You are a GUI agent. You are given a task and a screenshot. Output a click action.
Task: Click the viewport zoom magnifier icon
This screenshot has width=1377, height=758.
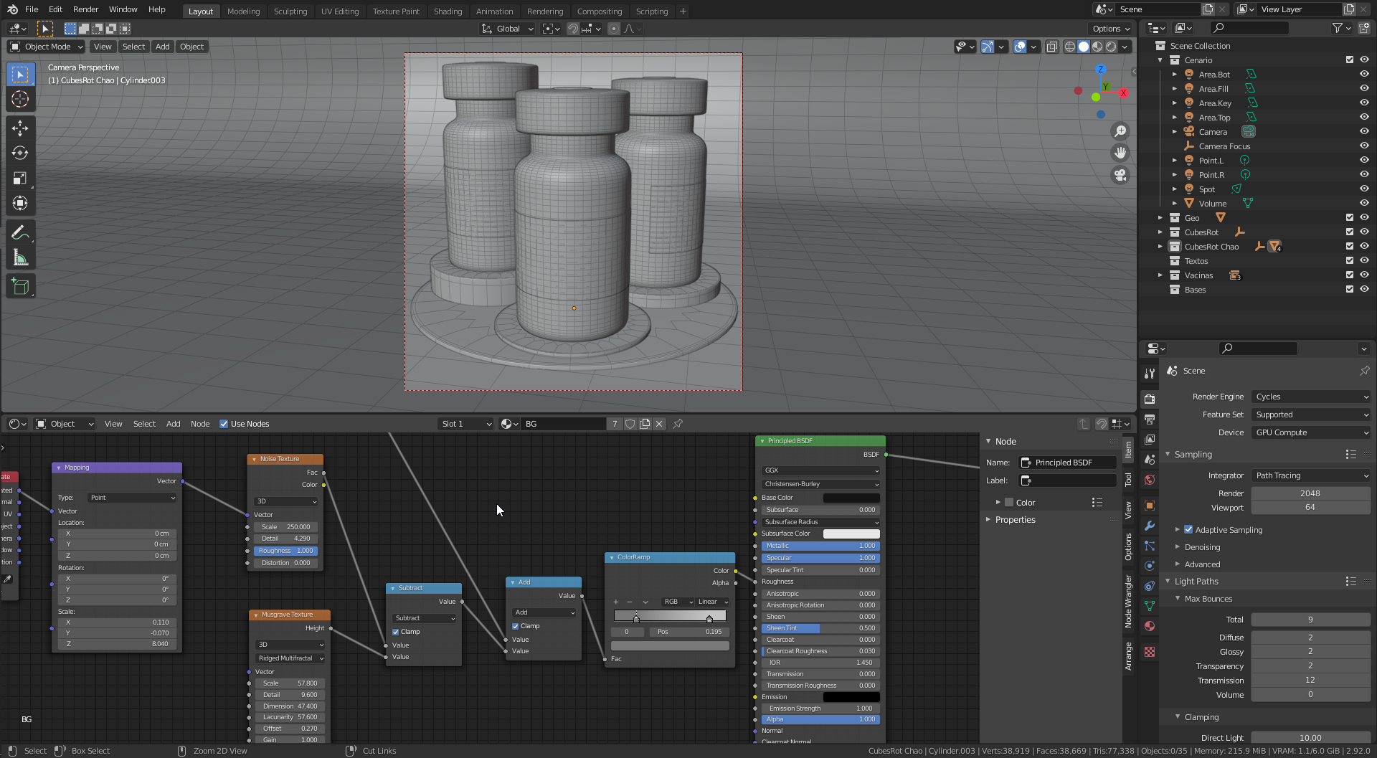[1120, 131]
